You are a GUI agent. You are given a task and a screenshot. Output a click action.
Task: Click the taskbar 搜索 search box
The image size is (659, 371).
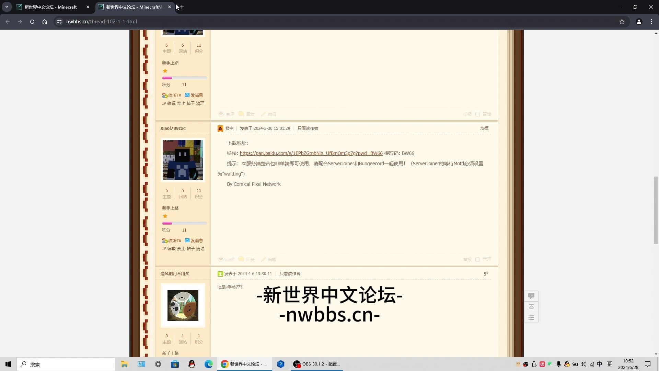coord(66,364)
